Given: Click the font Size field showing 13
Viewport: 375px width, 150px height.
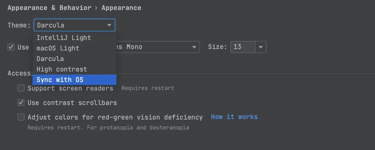Looking at the screenshot, I should coord(243,47).
